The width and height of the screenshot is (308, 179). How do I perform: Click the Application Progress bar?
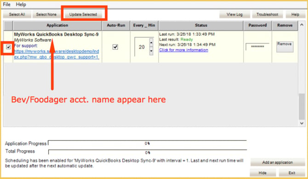[x=147, y=143]
